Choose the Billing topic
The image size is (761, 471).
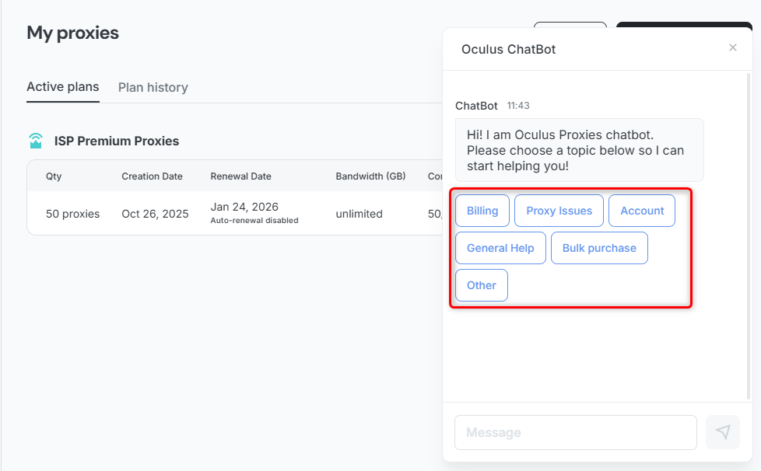point(482,211)
